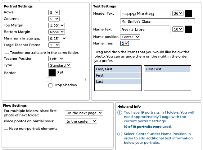Screen dimensions: 203x150
Task: Open the Teacher Position dropdown
Action: [x=56, y=59]
